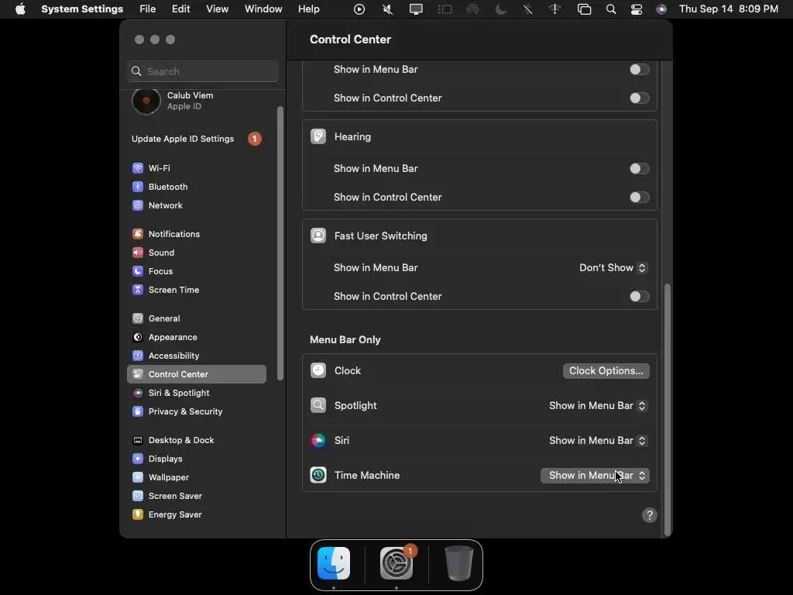Open Trash in the Dock
This screenshot has width=793, height=595.
click(458, 563)
